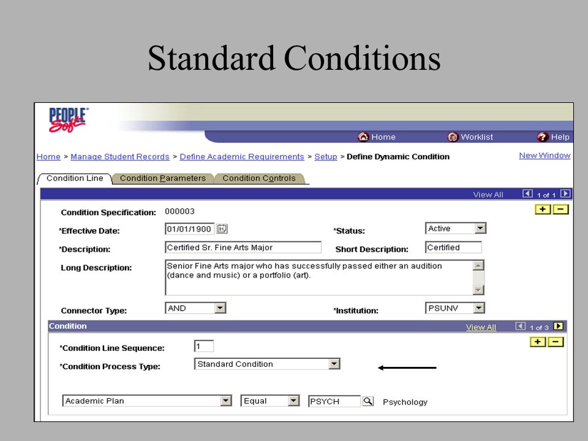Click the Home house icon in header

(363, 137)
